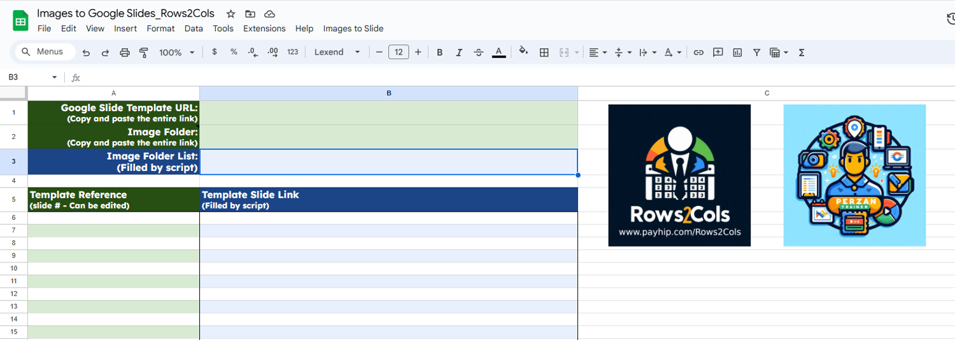Select column A header
This screenshot has width=955, height=340.
click(114, 93)
